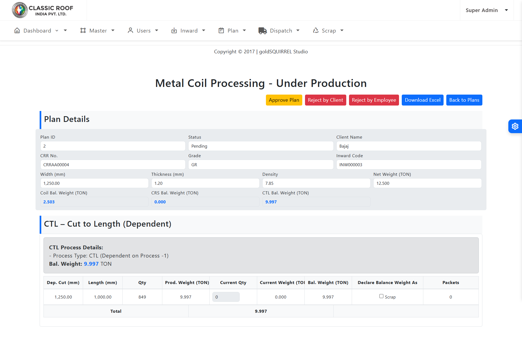Expand the Dashboard dropdown caret
522x348 pixels.
65,30
